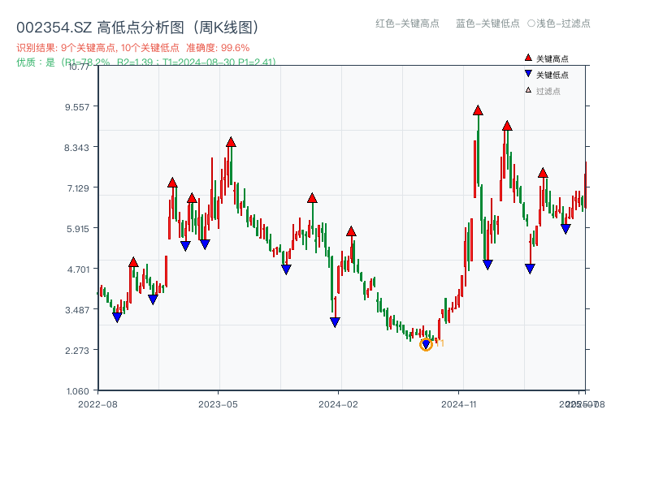Click the last blue down triangle before 2025-08
Screen dimensions: 650x487
point(566,228)
